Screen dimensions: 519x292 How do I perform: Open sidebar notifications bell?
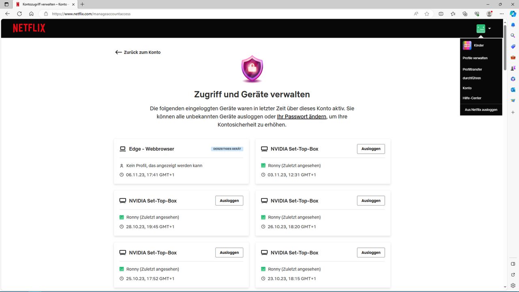[513, 25]
